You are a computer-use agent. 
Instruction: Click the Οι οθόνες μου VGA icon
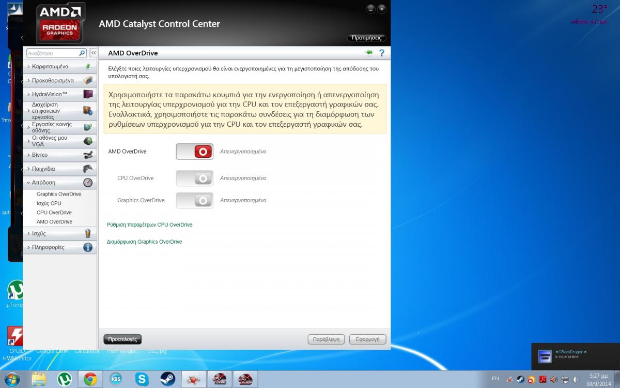coord(88,141)
